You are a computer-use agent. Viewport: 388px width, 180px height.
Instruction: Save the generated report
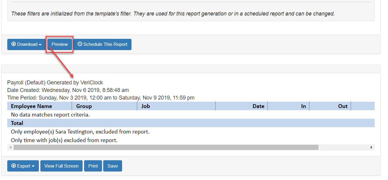pos(113,166)
